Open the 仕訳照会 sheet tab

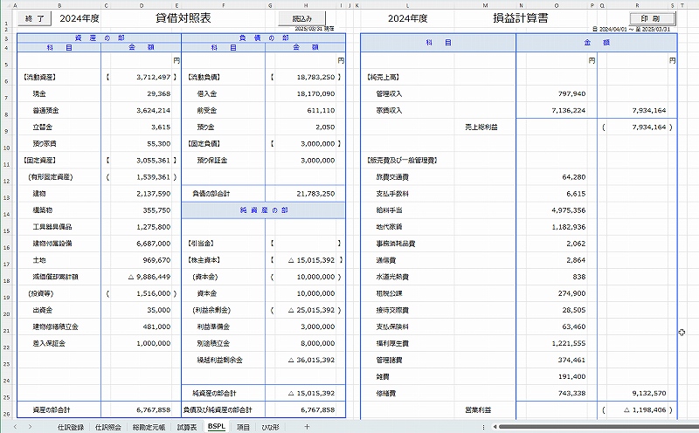point(108,426)
